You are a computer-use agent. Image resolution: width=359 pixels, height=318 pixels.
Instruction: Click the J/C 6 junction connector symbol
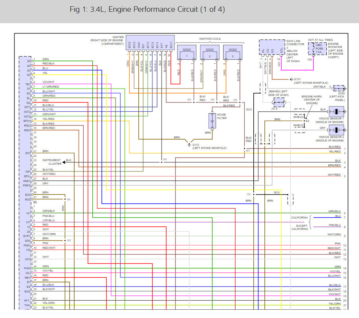pyautogui.click(x=279, y=102)
